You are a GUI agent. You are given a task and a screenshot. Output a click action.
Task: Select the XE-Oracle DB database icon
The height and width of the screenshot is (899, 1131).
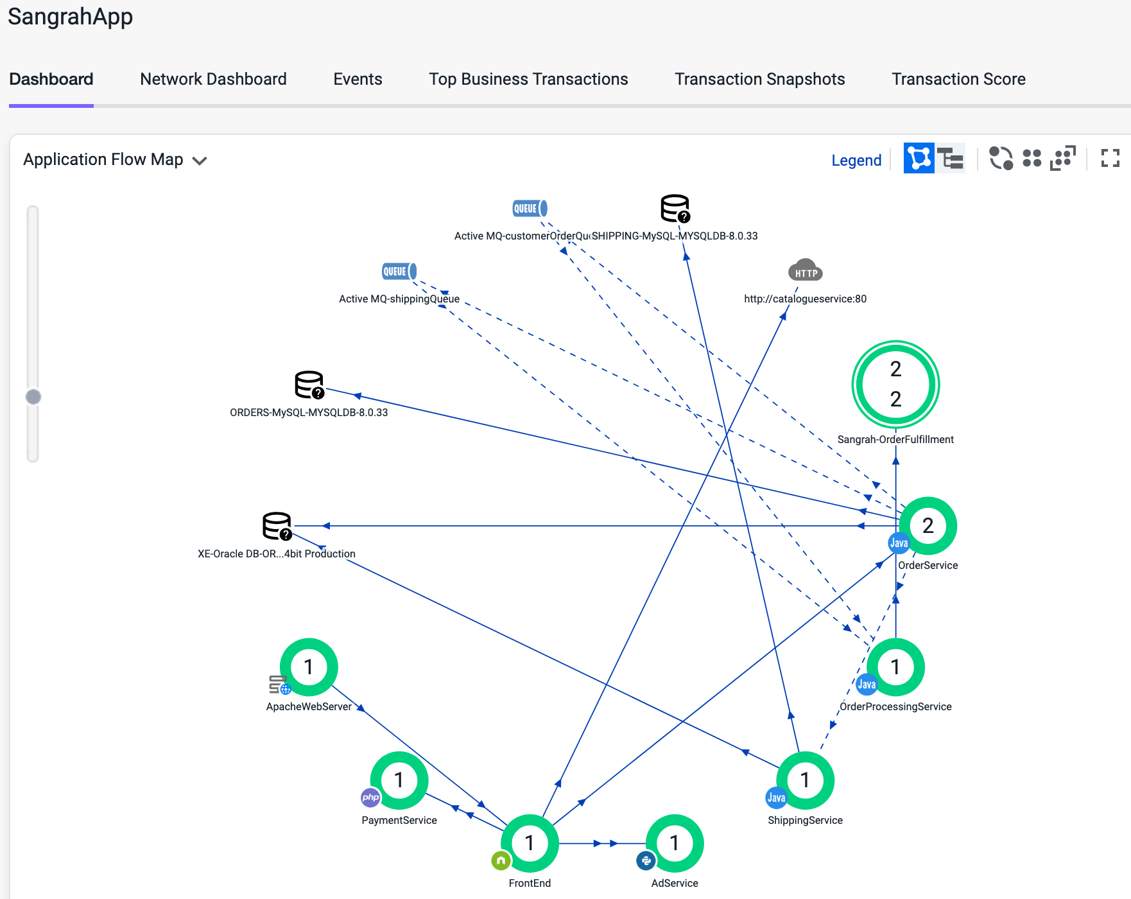pos(277,526)
